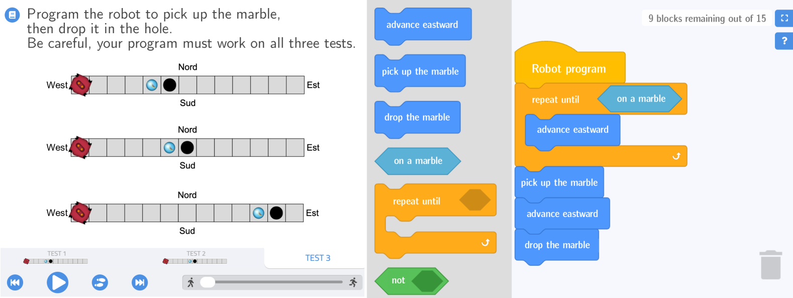Click the task description icon beside instructions
Viewport: 793px width, 298px height.
click(12, 15)
